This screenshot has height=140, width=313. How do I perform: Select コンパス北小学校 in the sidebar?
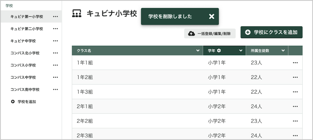click(x=25, y=53)
